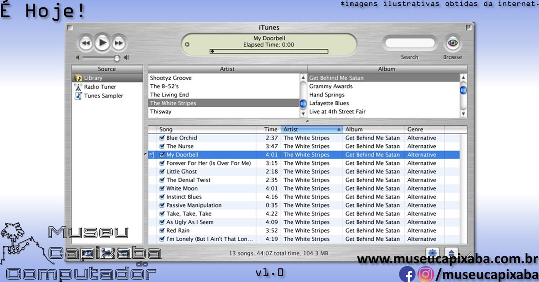Click the Album list scroll-up arrow
Screen dimensions: 539x282
(x=464, y=78)
